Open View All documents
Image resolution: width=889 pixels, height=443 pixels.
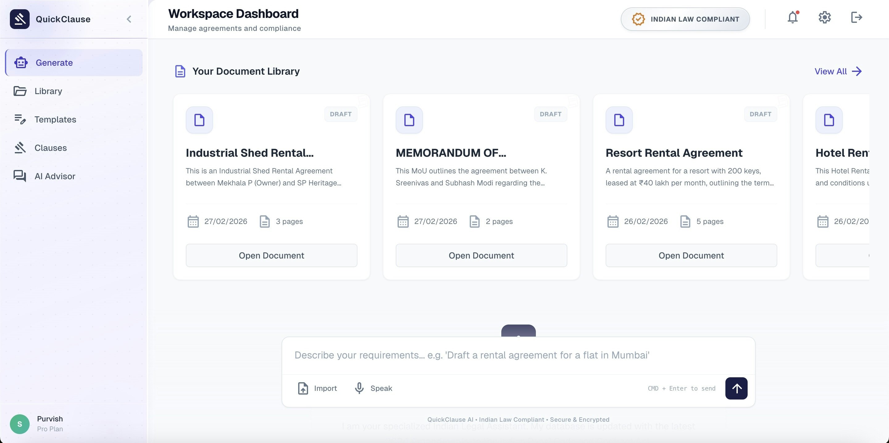(838, 72)
